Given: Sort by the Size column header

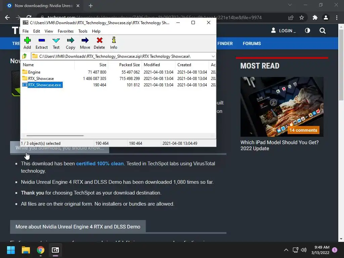Looking at the screenshot, I should click(91, 65).
